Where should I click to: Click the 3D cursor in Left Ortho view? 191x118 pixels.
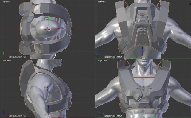tap(143, 29)
